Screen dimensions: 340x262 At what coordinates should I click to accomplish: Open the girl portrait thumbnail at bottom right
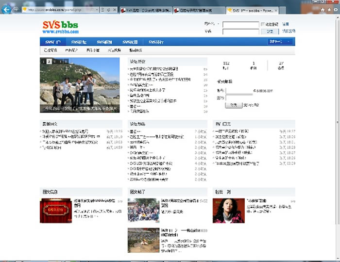click(228, 211)
